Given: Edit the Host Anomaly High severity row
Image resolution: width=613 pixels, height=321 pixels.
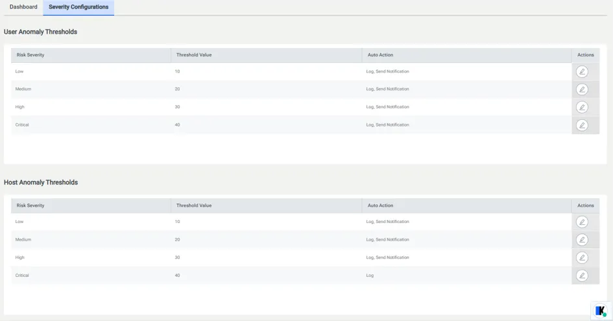Looking at the screenshot, I should (x=582, y=257).
